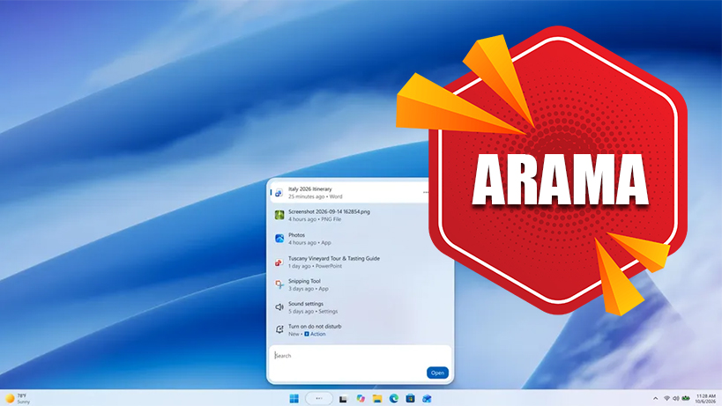Open Microsoft Store from the taskbar
The width and height of the screenshot is (722, 406).
coord(410,399)
